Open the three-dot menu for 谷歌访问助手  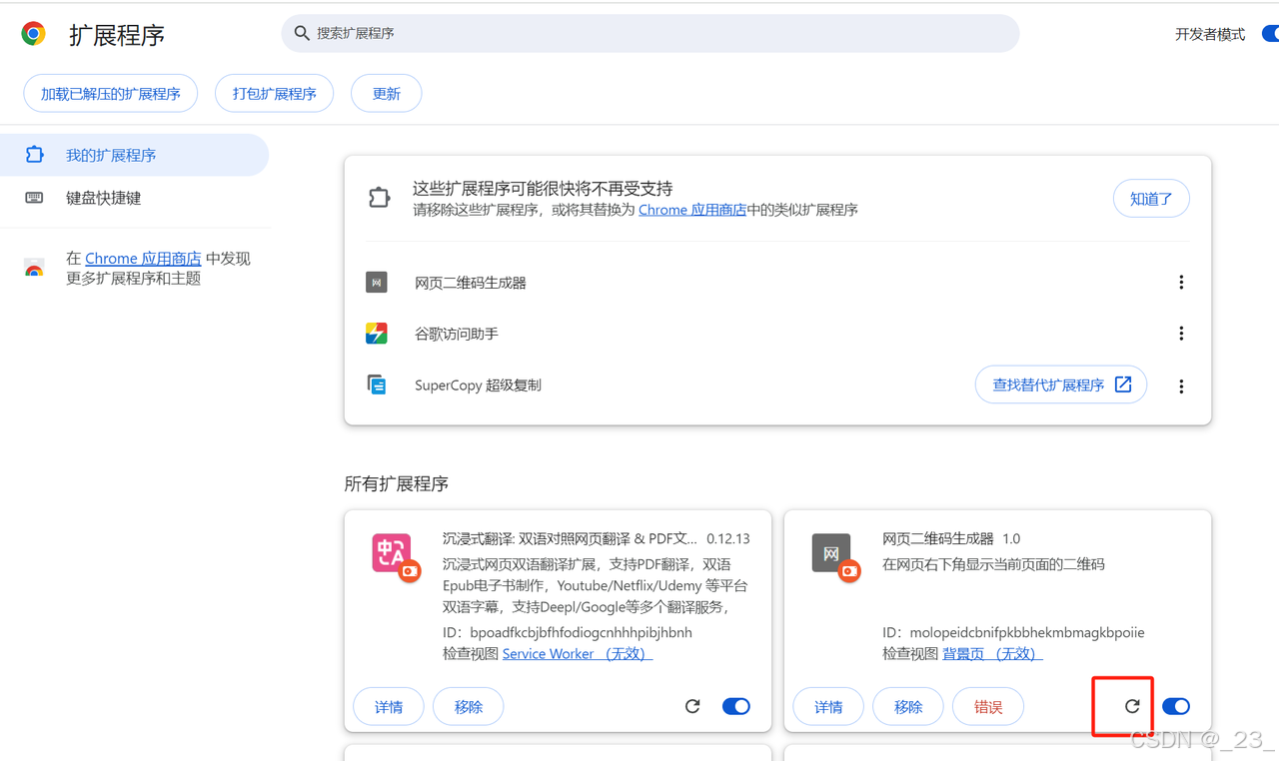1181,333
